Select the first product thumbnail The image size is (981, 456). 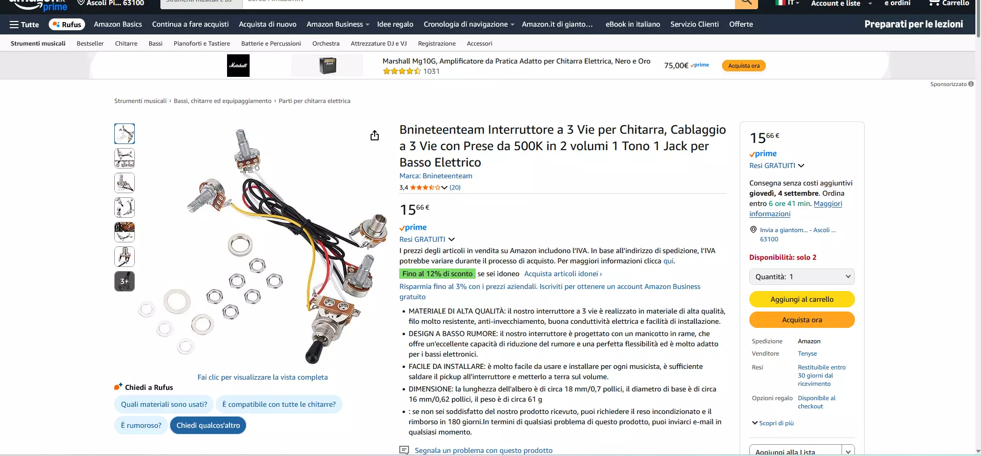125,134
